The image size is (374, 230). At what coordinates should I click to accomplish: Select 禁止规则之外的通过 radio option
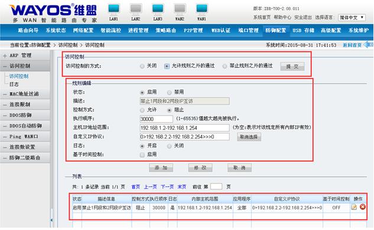[225, 66]
